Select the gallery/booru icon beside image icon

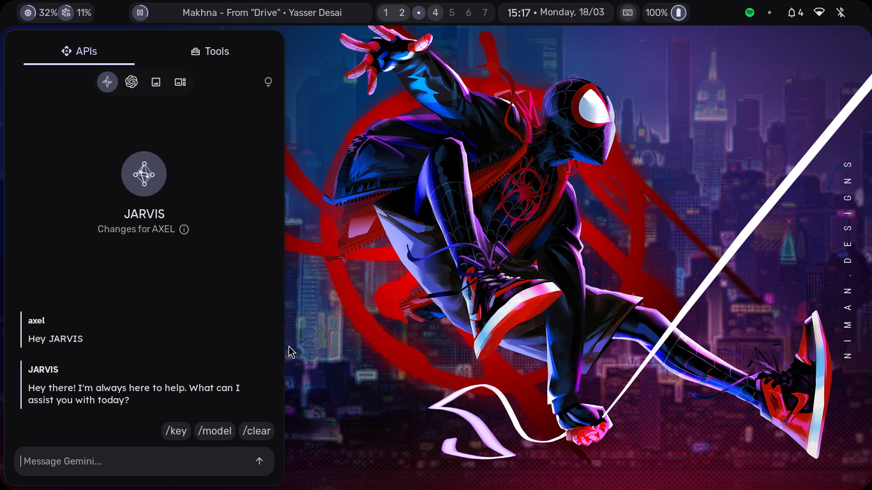[x=180, y=82]
